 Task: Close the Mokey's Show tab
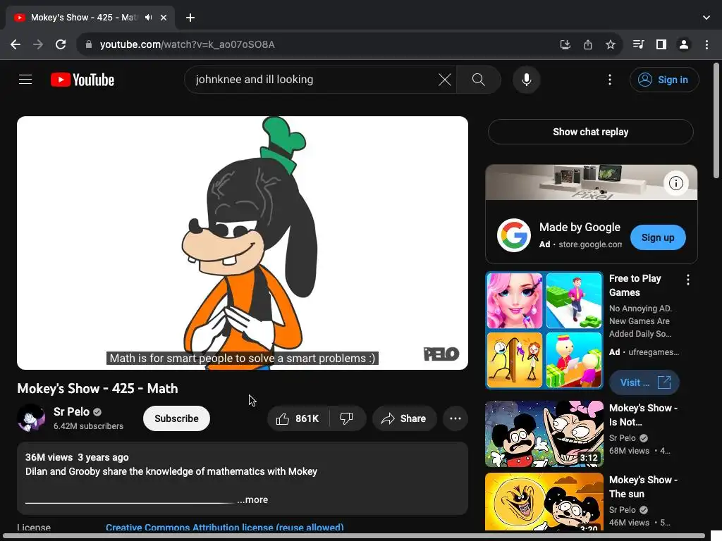coord(164,18)
